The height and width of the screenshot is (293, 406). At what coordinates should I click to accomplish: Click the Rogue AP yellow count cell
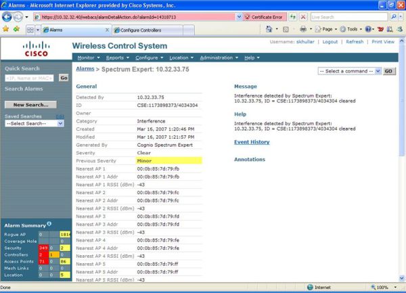coord(65,235)
